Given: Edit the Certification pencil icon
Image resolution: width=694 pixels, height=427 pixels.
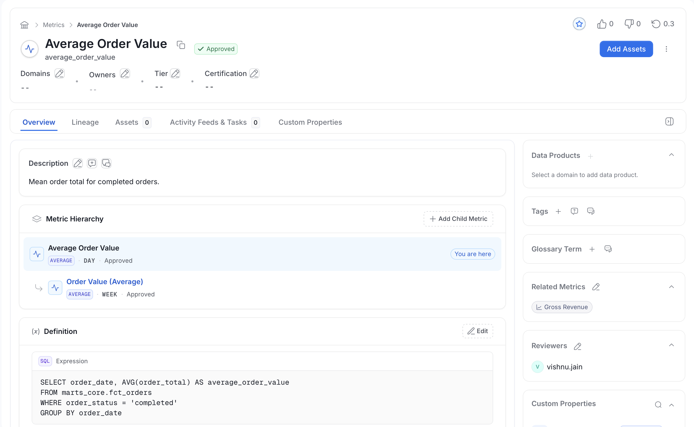Looking at the screenshot, I should 254,73.
